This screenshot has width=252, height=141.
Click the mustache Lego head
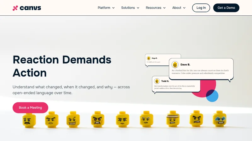pyautogui.click(x=29, y=120)
